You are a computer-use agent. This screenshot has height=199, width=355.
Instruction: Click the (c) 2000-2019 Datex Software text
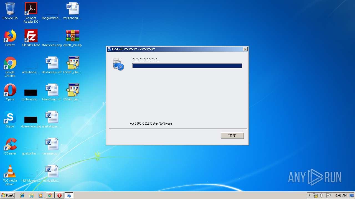pos(151,124)
